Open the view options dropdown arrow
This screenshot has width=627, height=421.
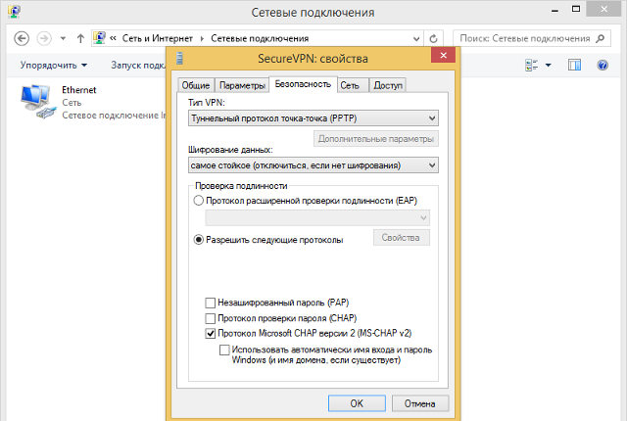click(549, 65)
